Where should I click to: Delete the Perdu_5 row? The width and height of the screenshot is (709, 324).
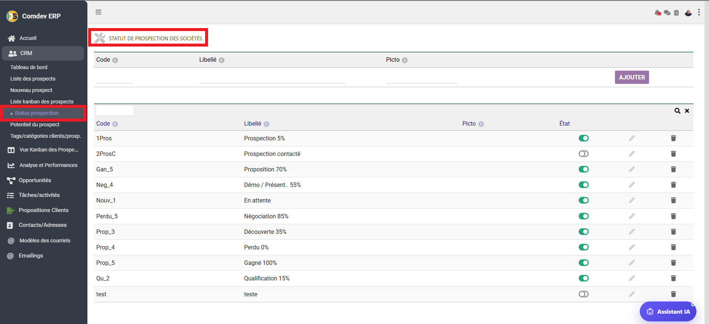click(673, 216)
